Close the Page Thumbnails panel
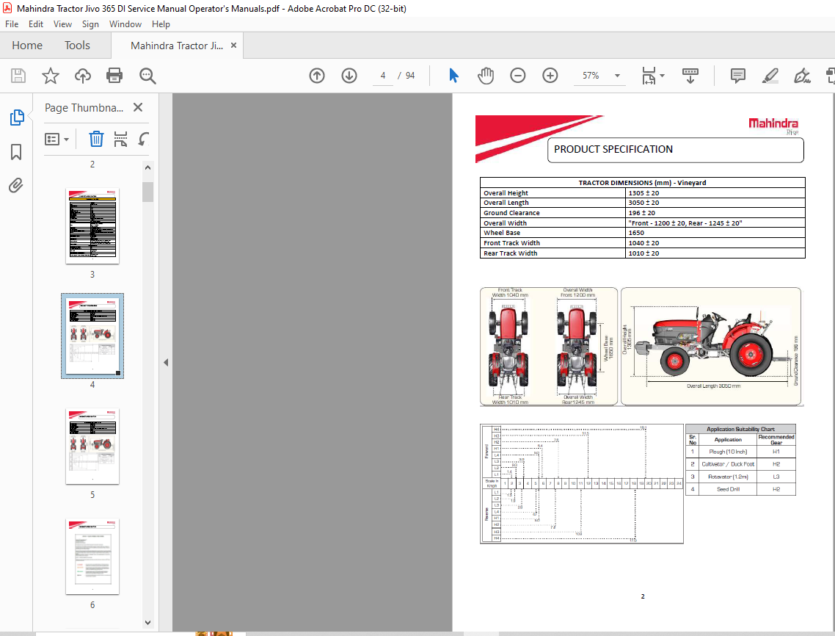 click(x=138, y=107)
